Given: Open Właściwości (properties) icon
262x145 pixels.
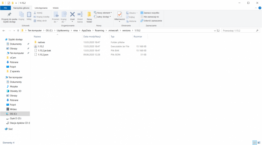Looking at the screenshot, I should [119, 15].
